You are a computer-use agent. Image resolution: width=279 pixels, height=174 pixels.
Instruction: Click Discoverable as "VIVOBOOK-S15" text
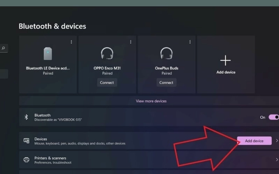click(x=58, y=120)
